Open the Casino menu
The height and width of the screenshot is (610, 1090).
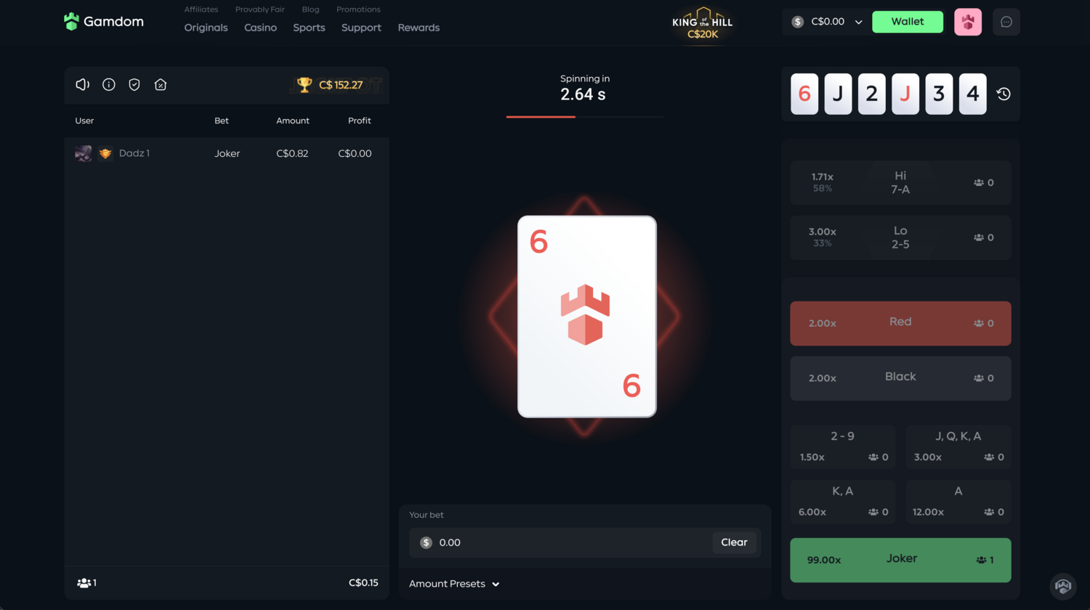tap(260, 28)
